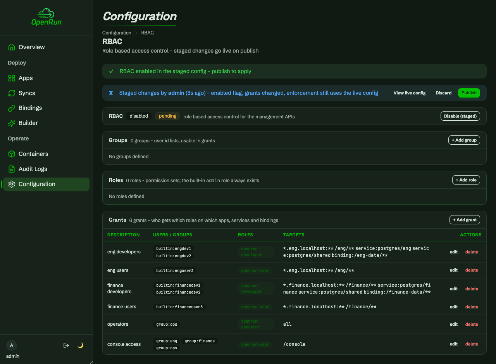Screen dimensions: 496x364
Task: Click the Syncs refresh arrows icon
Action: pyautogui.click(x=12, y=93)
